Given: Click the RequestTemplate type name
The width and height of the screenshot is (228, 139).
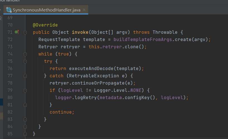Looking at the screenshot, I should click(x=59, y=40).
